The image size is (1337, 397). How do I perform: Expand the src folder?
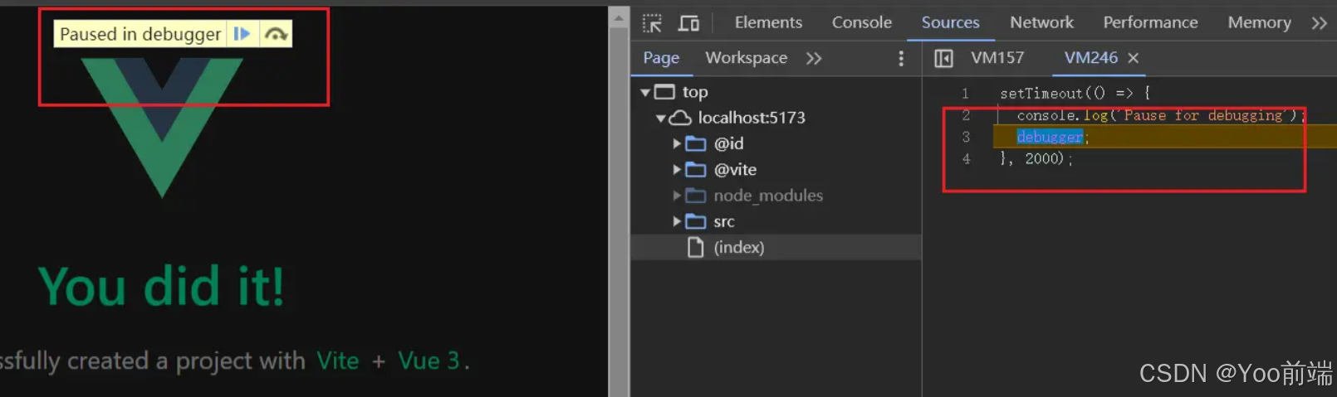pos(677,221)
